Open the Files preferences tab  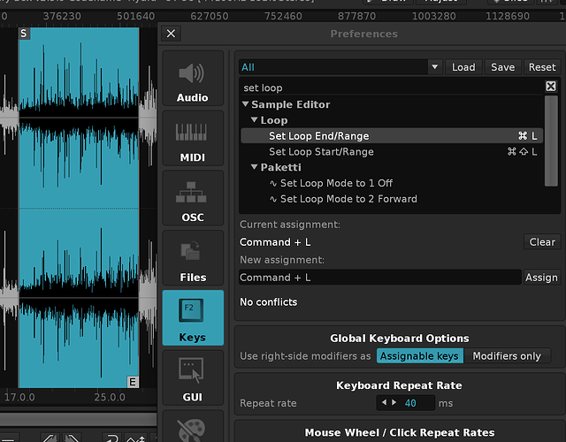coord(193,258)
